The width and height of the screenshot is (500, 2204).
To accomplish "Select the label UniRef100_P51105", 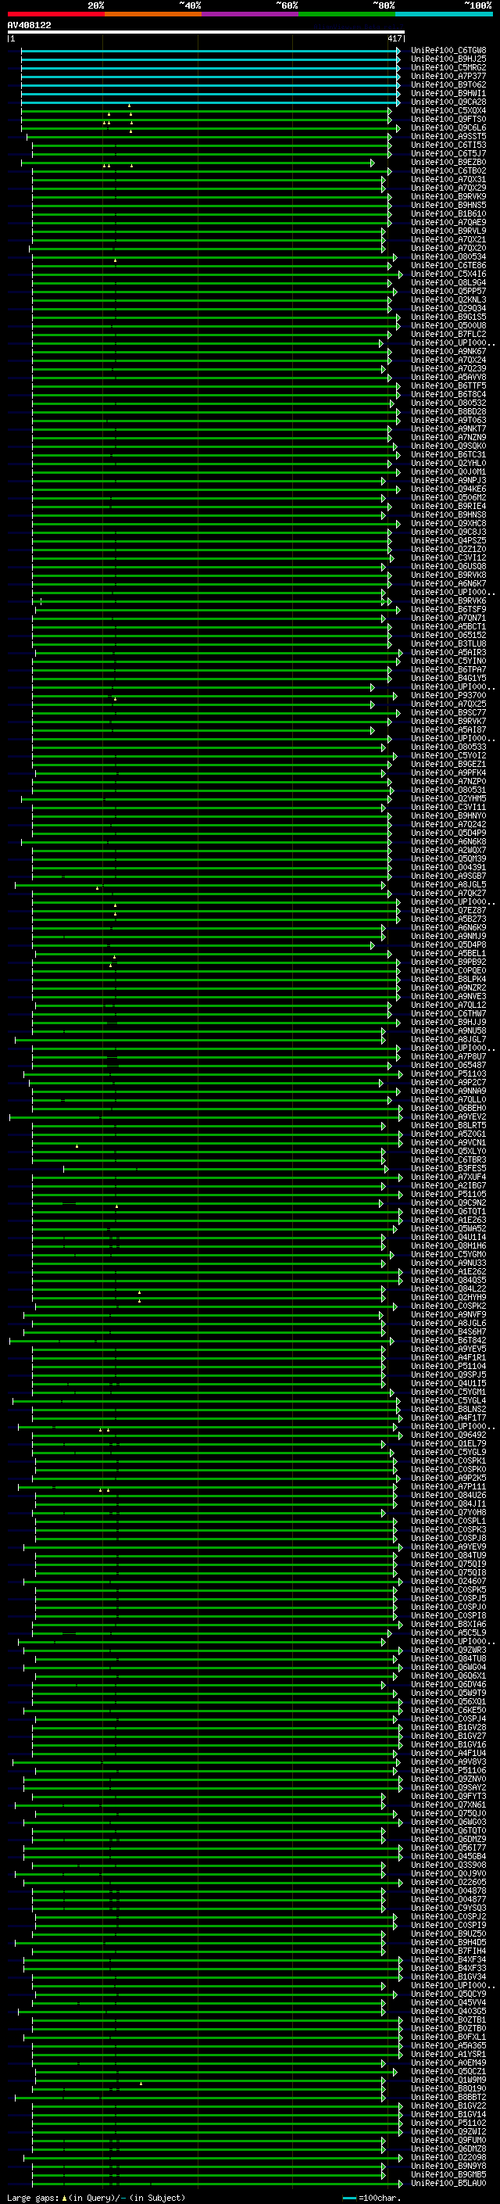I will pos(448,1195).
